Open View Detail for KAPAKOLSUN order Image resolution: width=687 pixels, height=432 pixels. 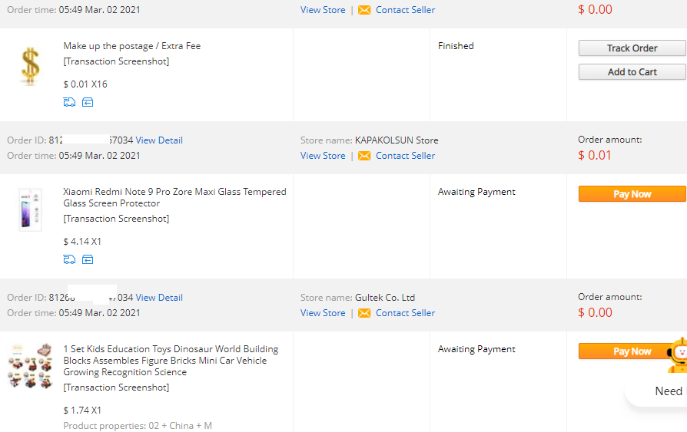(x=159, y=140)
